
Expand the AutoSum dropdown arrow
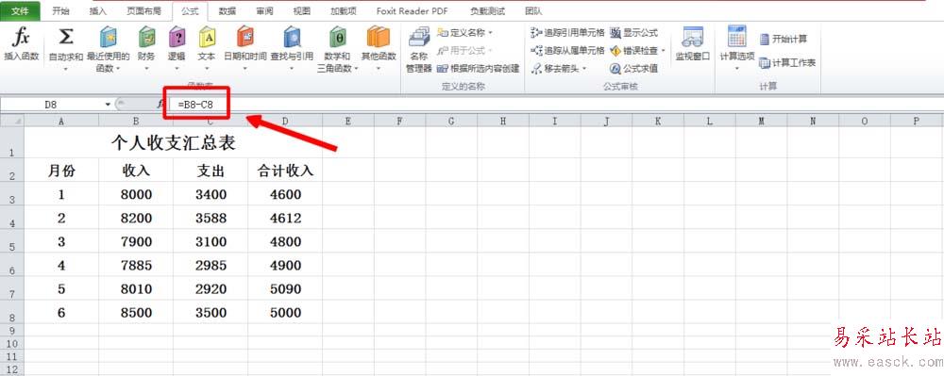(65, 69)
